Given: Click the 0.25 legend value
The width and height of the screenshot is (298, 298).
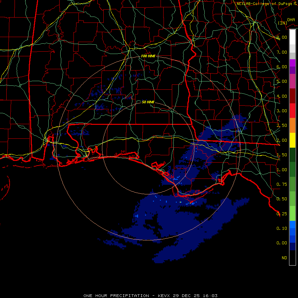Looking at the screenshot, I should coord(282,214).
